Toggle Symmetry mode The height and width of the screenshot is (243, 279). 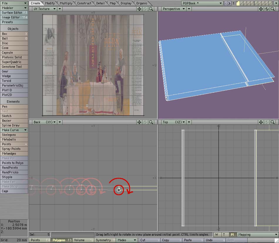tap(105, 240)
